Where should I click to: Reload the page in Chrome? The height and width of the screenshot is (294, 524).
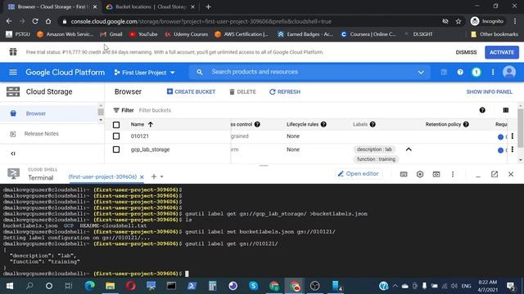pyautogui.click(x=35, y=21)
